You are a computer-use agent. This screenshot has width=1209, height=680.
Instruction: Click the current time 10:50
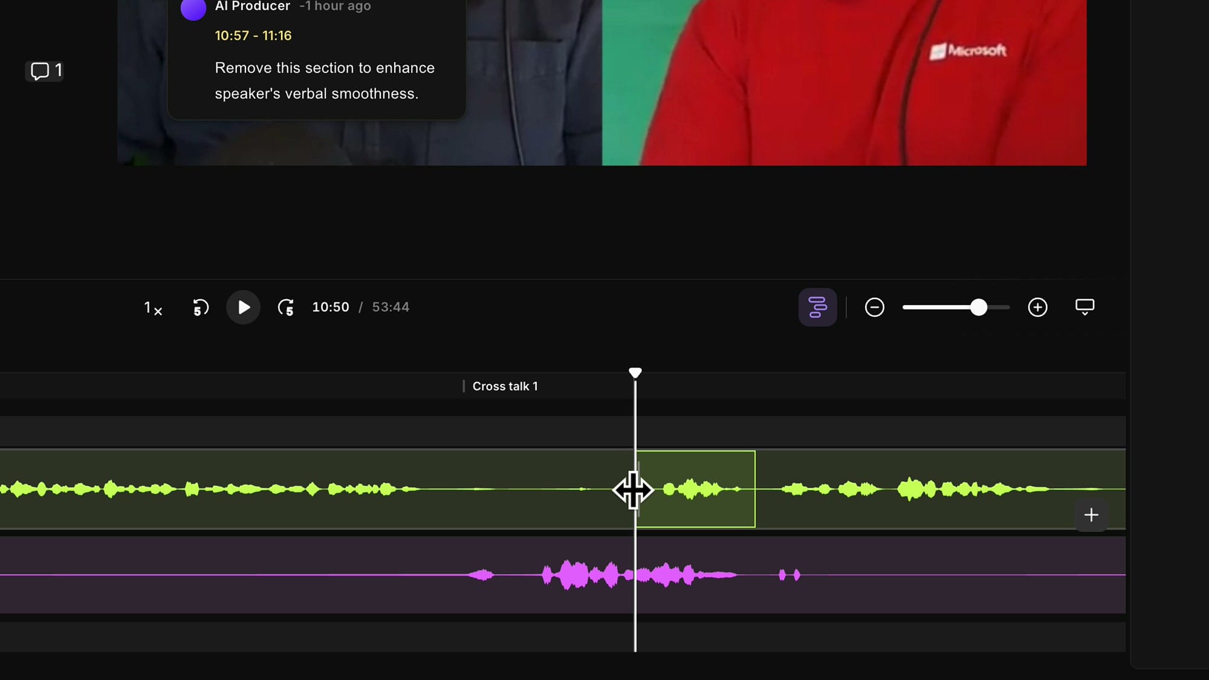point(331,307)
